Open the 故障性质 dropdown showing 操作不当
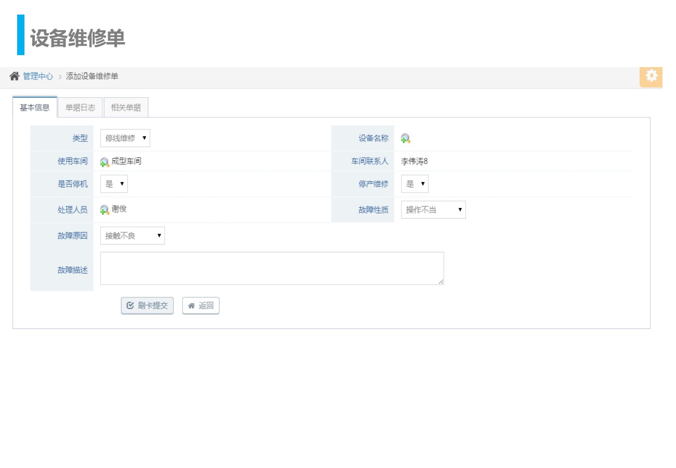This screenshot has width=676, height=468. click(433, 210)
